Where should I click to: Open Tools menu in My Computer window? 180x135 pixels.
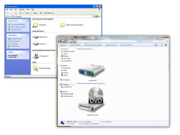28,10
